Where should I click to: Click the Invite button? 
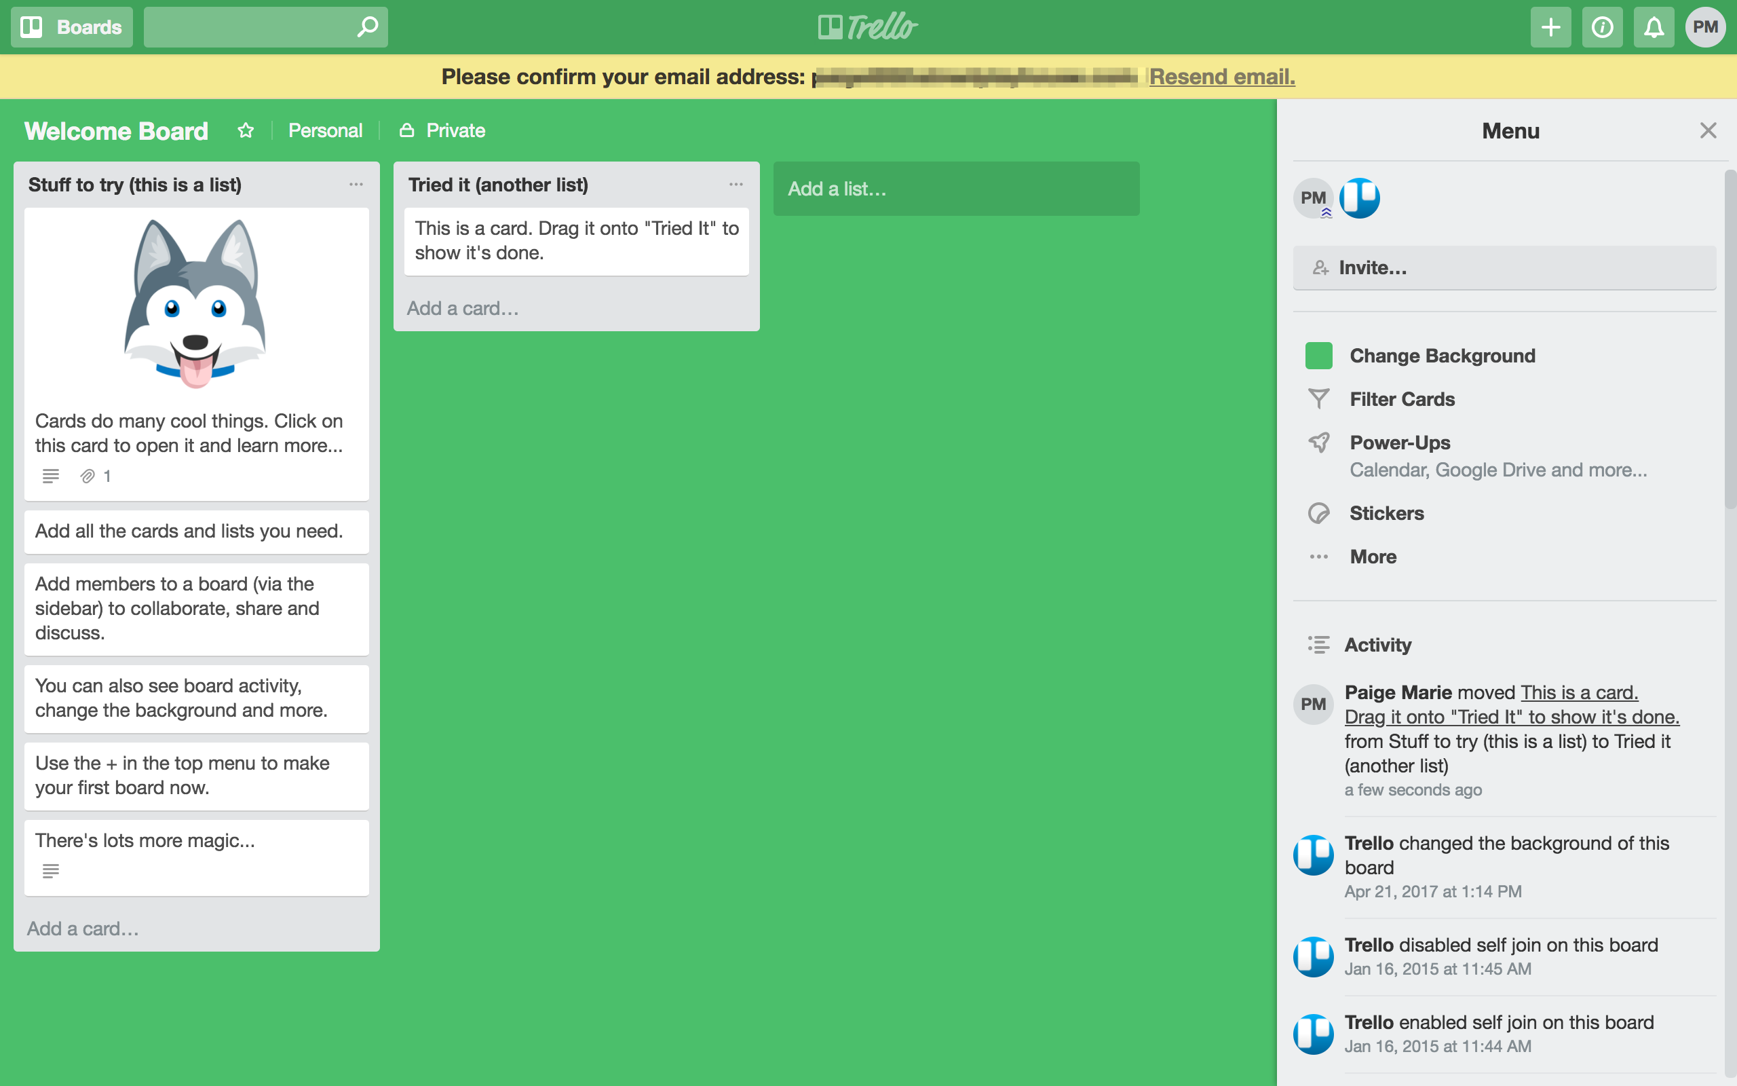(x=1504, y=268)
